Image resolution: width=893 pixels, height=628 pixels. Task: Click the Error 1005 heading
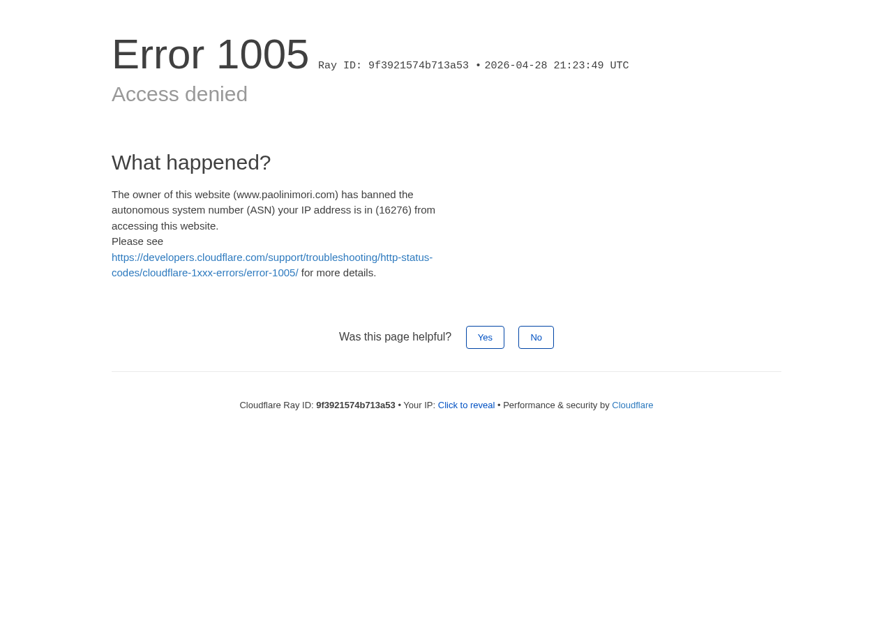pyautogui.click(x=210, y=54)
